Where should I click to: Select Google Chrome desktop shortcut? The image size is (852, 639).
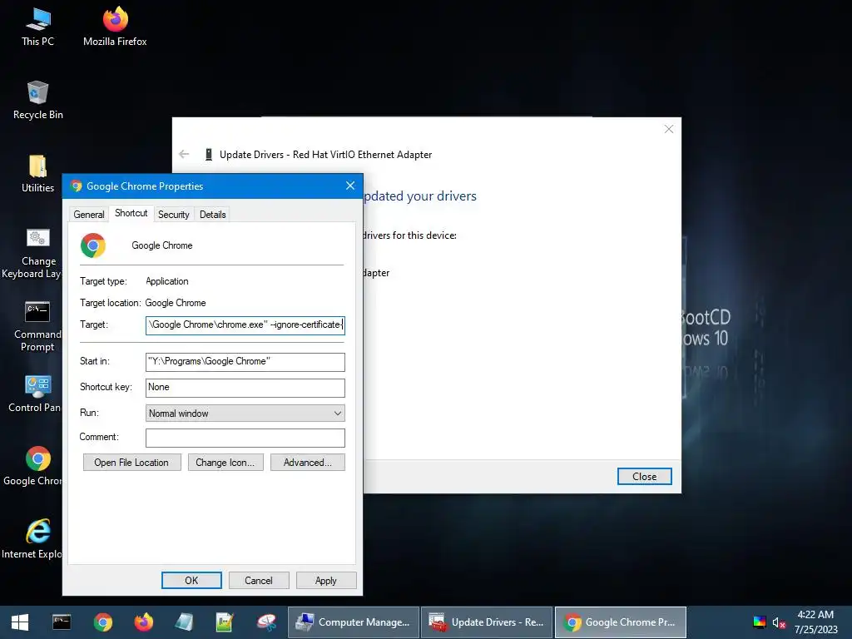[33, 466]
